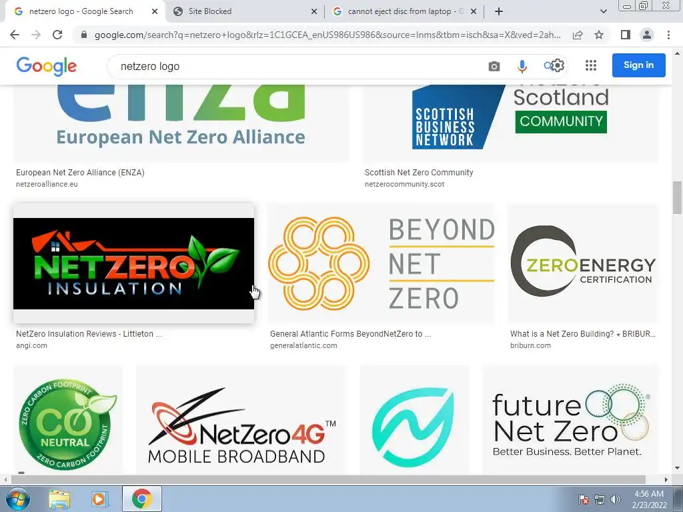Open teal leaf logo image
Image resolution: width=683 pixels, height=512 pixels.
click(x=415, y=420)
